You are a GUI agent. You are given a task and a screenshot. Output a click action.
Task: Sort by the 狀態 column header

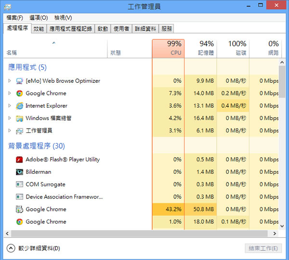tap(130, 49)
